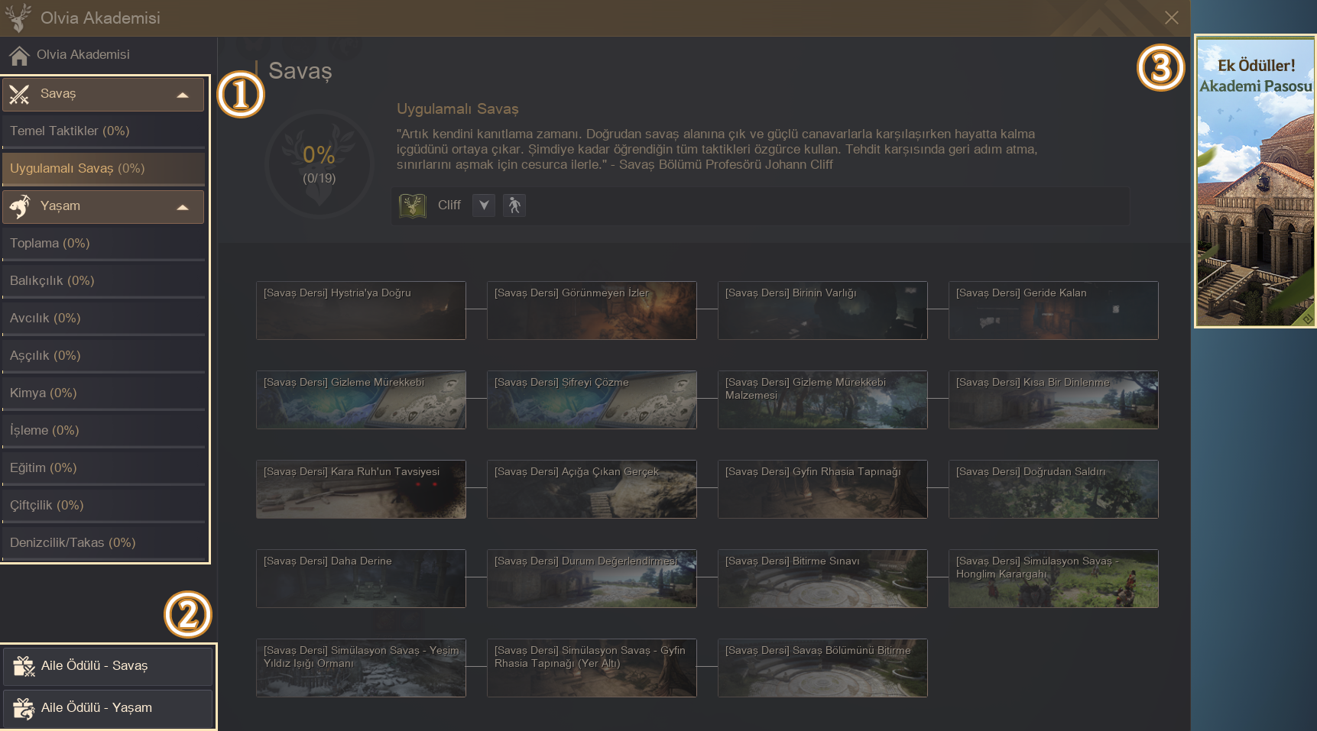Click the gift icon for Aile Ödülü - Savaş

tap(24, 666)
